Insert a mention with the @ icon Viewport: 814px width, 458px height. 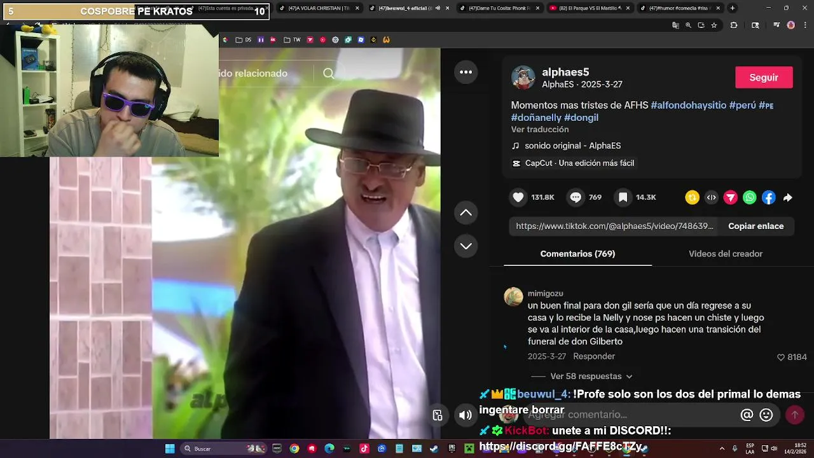pyautogui.click(x=747, y=415)
